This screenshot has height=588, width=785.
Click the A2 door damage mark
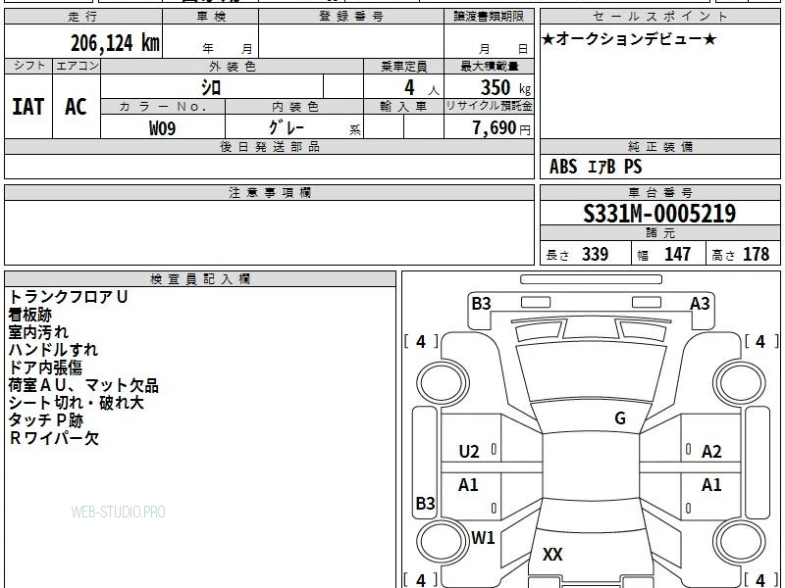pyautogui.click(x=711, y=452)
